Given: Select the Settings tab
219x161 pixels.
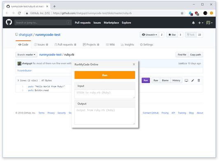Looking at the screenshot, I should tap(147, 44).
